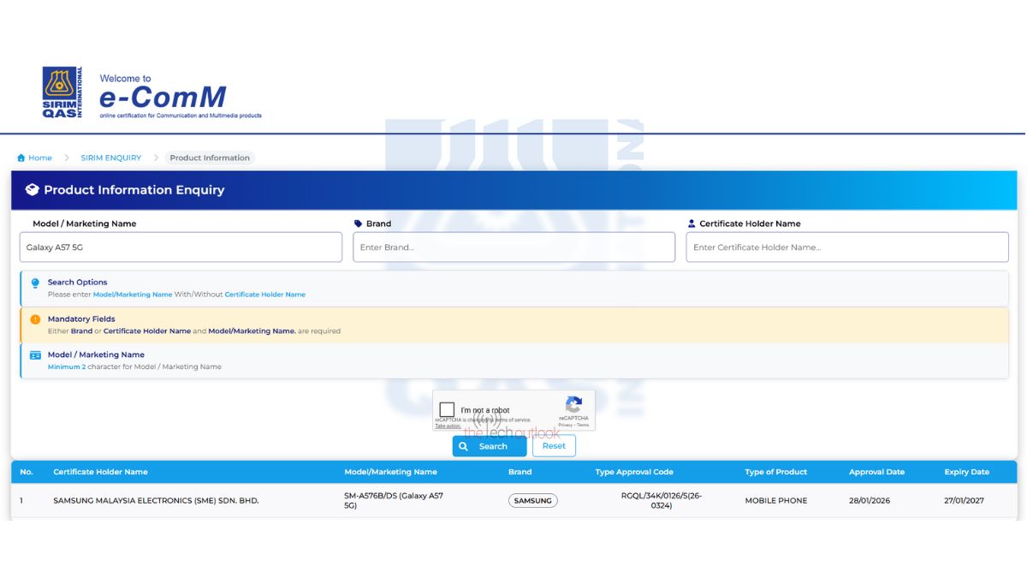This screenshot has width=1027, height=578.
Task: Open the SIRIM ENQUIRY breadcrumb link
Action: (111, 158)
